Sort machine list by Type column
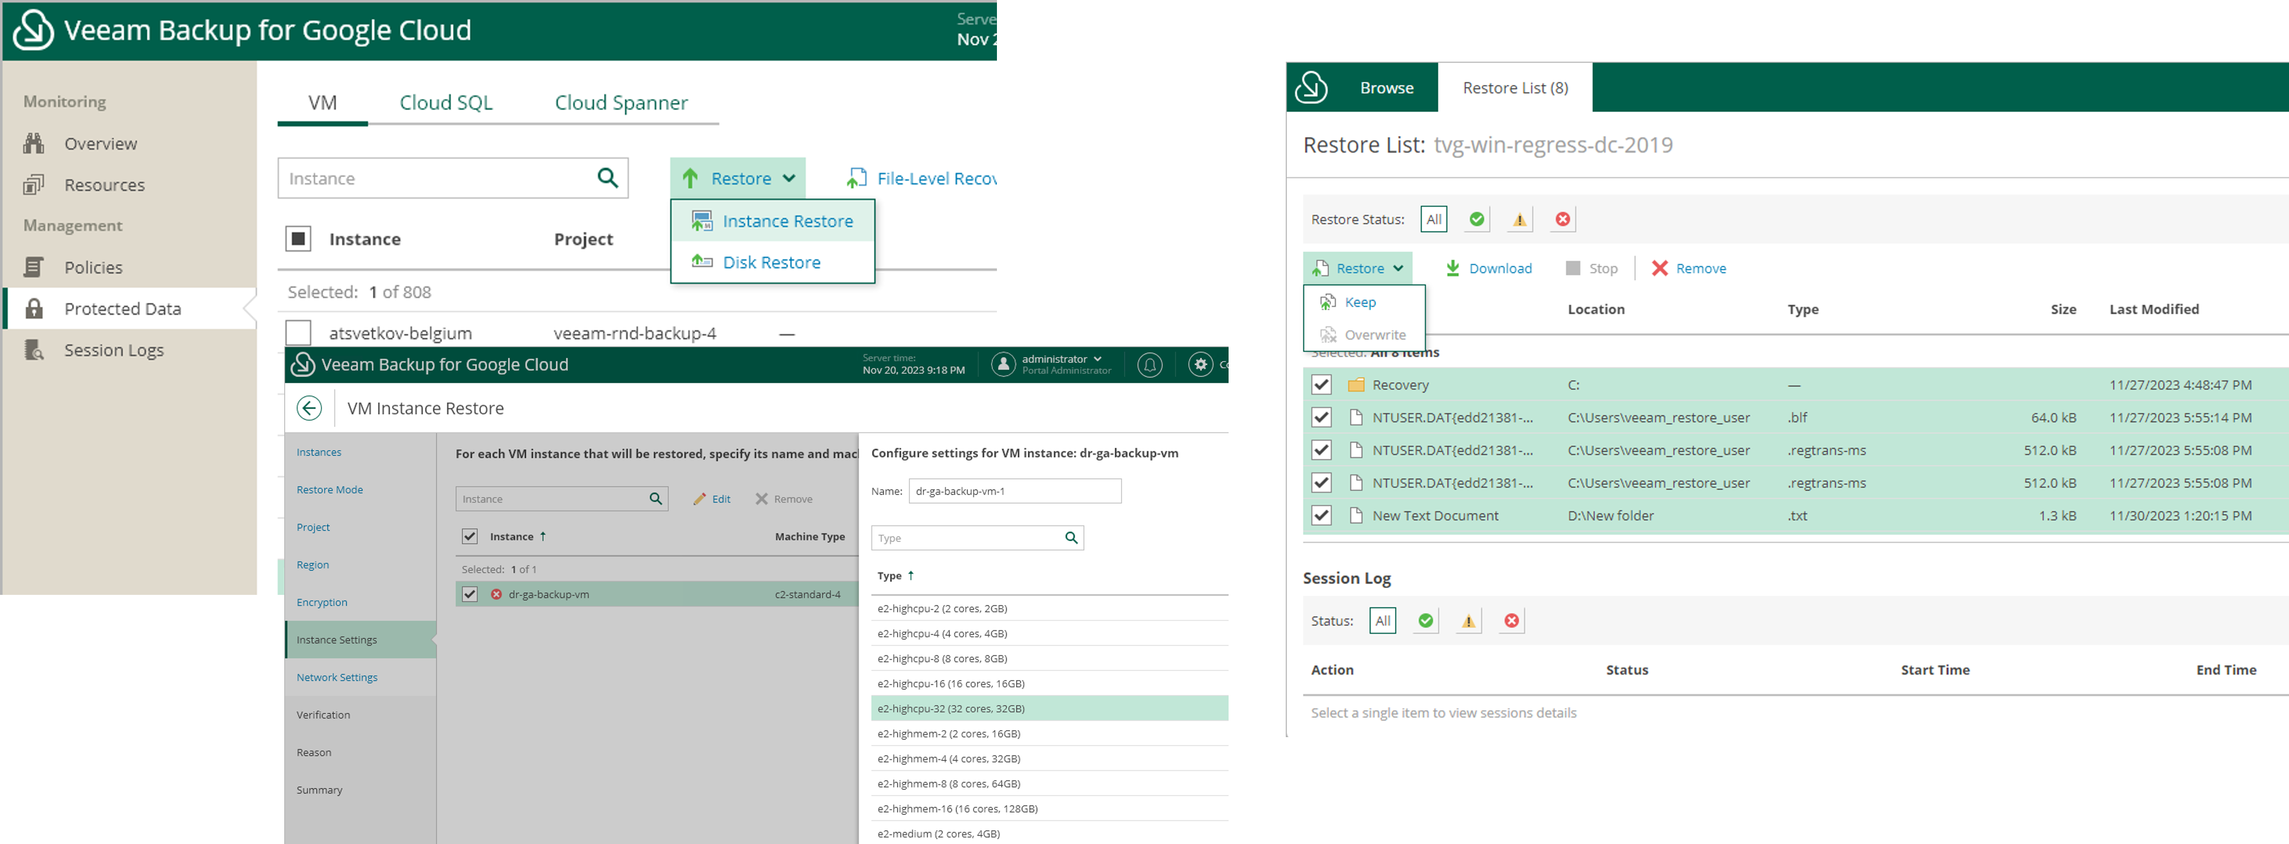The height and width of the screenshot is (844, 2289). click(896, 576)
